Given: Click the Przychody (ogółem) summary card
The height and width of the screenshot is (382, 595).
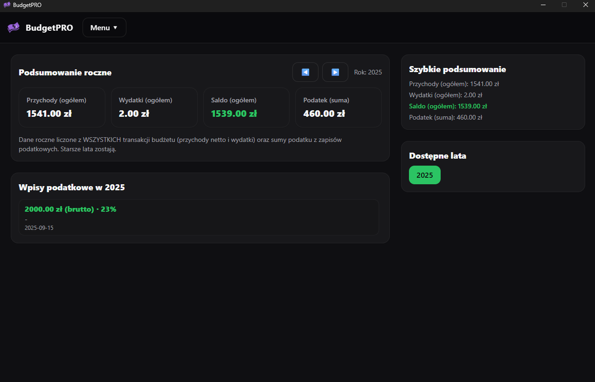Looking at the screenshot, I should 62,107.
